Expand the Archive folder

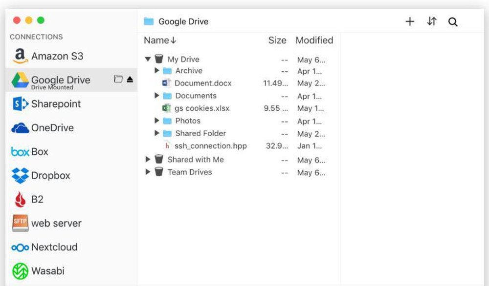pyautogui.click(x=156, y=71)
